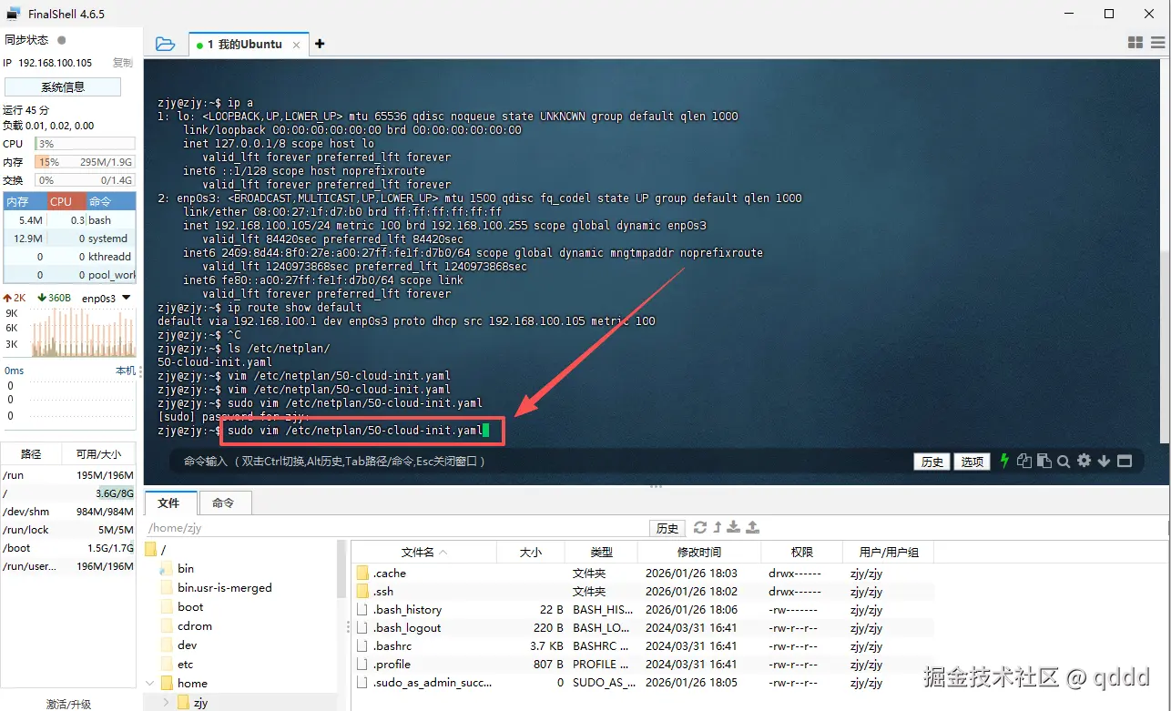Switch to grid layout view icon

click(x=1135, y=43)
